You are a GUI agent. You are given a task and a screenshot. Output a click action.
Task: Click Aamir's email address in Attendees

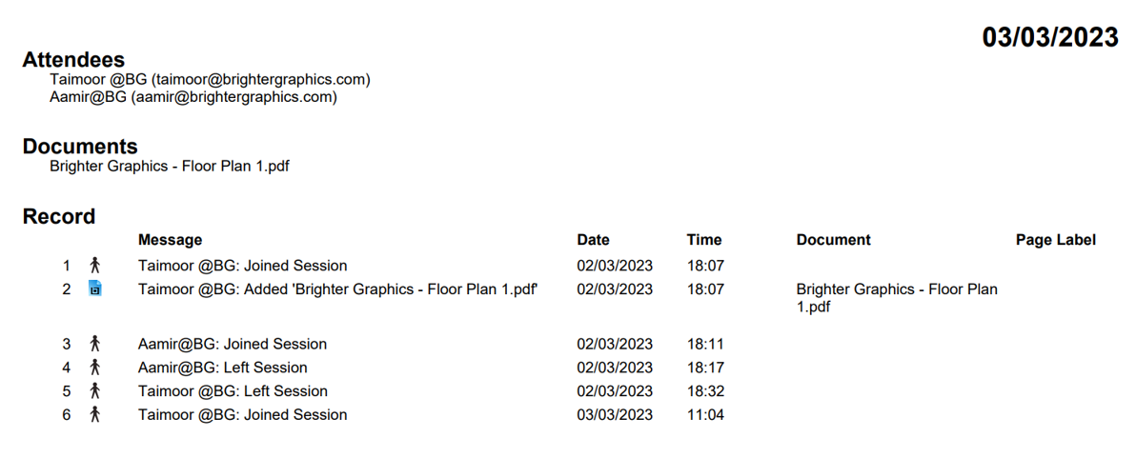[x=233, y=97]
